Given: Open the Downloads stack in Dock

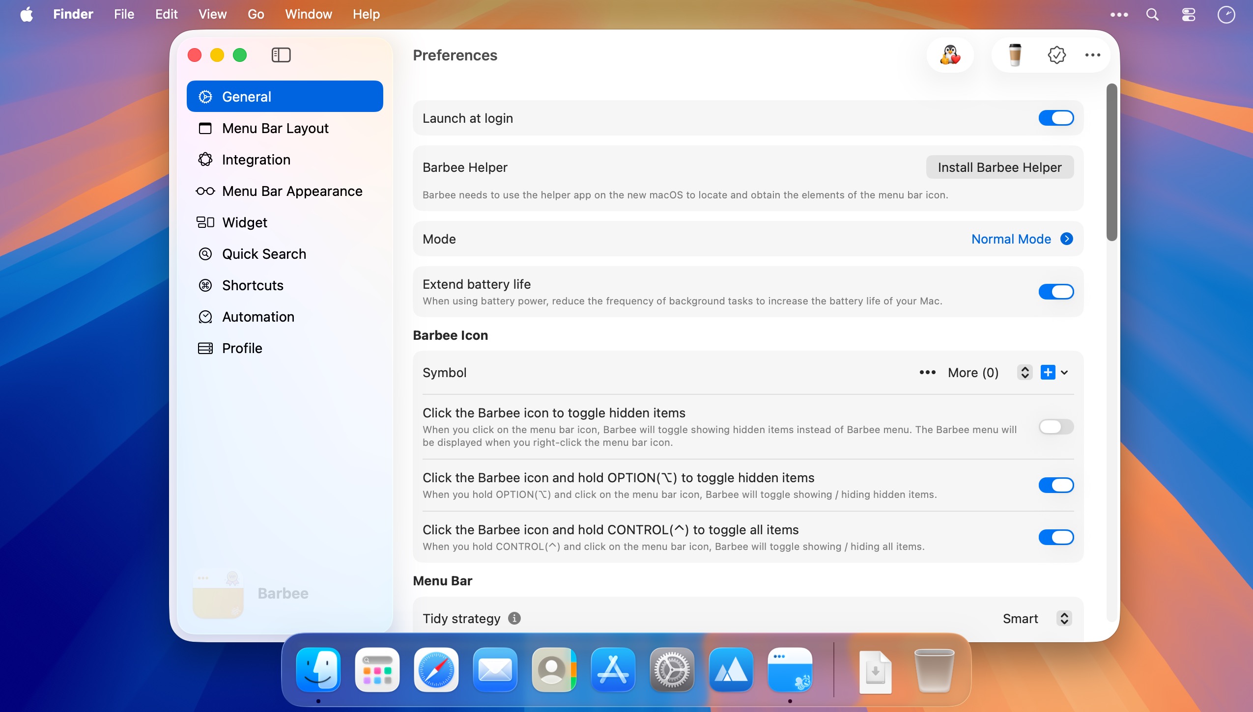Looking at the screenshot, I should tap(875, 672).
